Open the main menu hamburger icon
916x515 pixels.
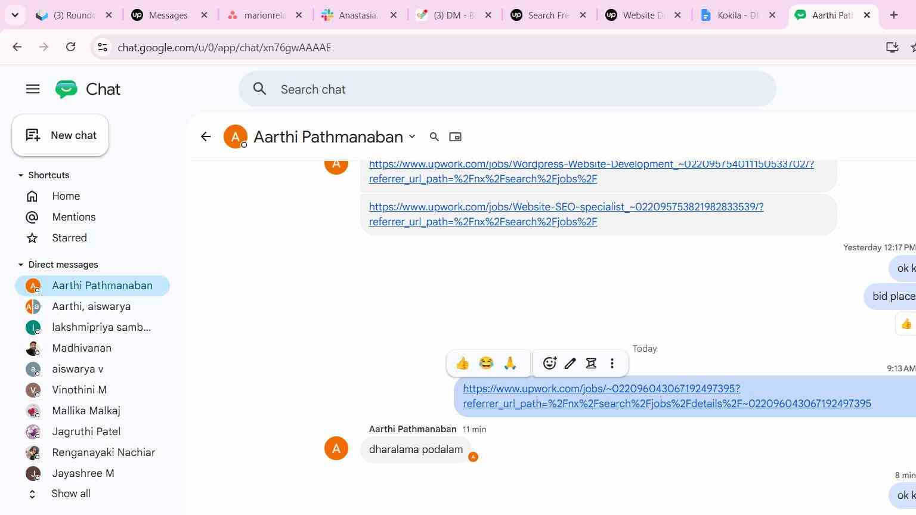33,89
